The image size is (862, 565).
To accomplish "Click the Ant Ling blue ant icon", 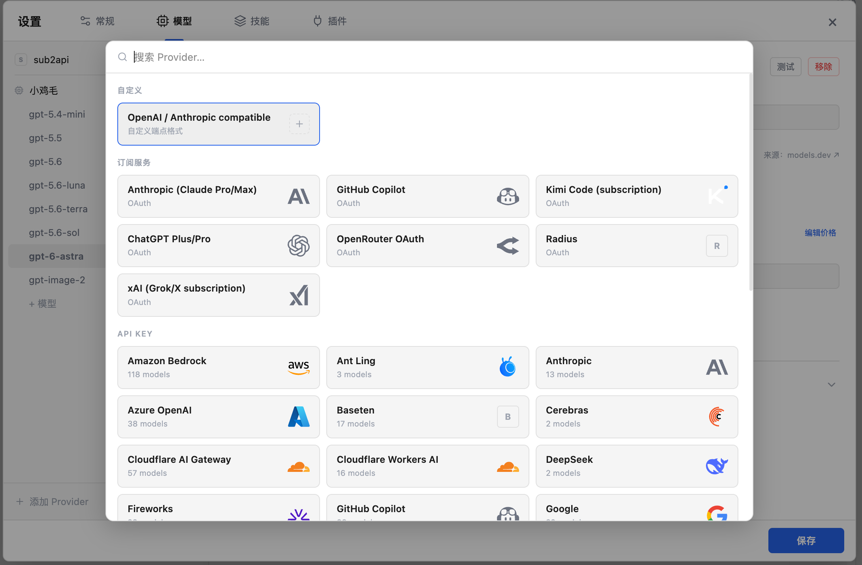I will pos(508,367).
